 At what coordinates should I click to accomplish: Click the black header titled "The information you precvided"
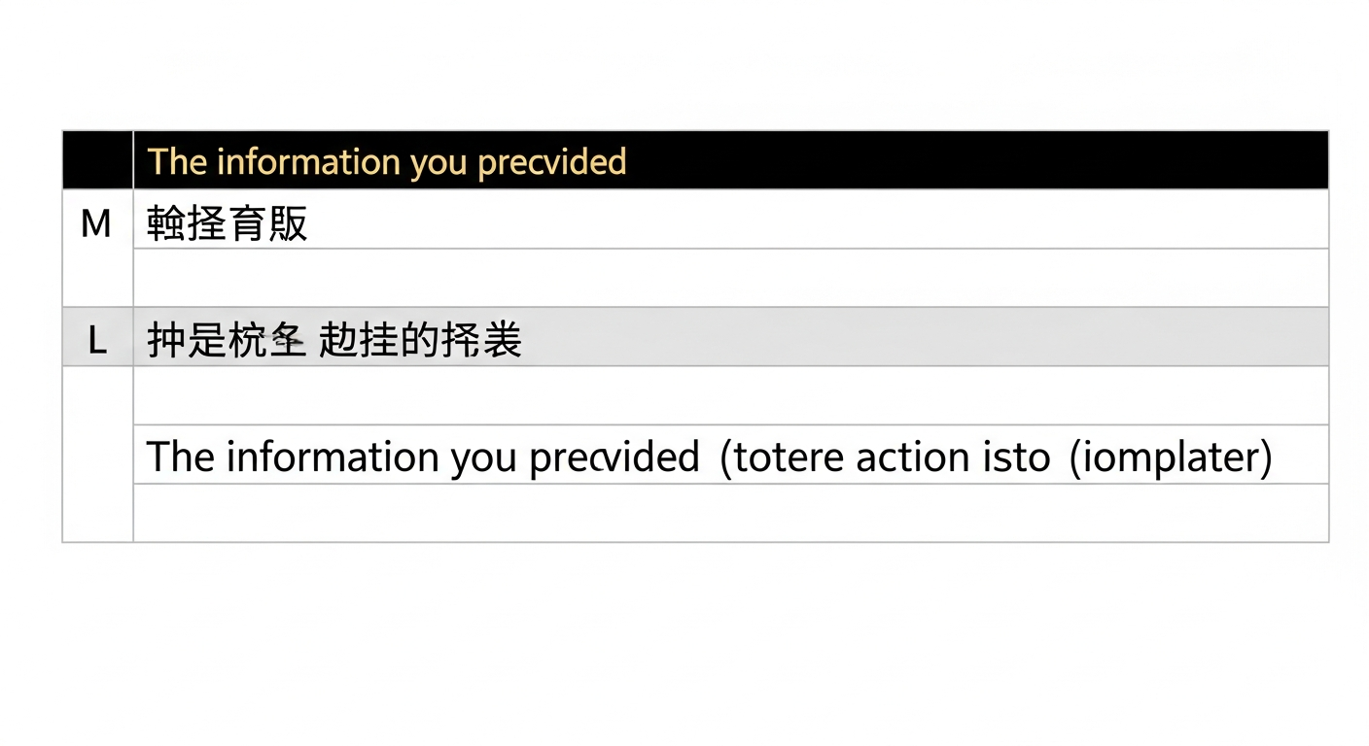coord(729,161)
